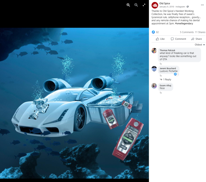Screen dimensions: 206x182
Task: Expand the 1 Reply thread
Action: 165,80
